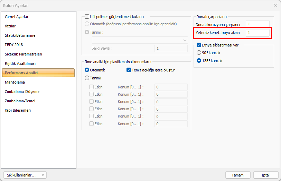
Task: Switch to the TBDY 2018 section
Action: click(x=14, y=45)
